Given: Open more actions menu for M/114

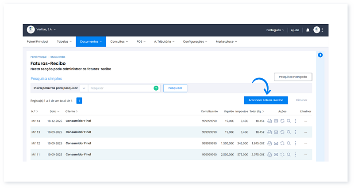Looking at the screenshot, I should coord(295,121).
